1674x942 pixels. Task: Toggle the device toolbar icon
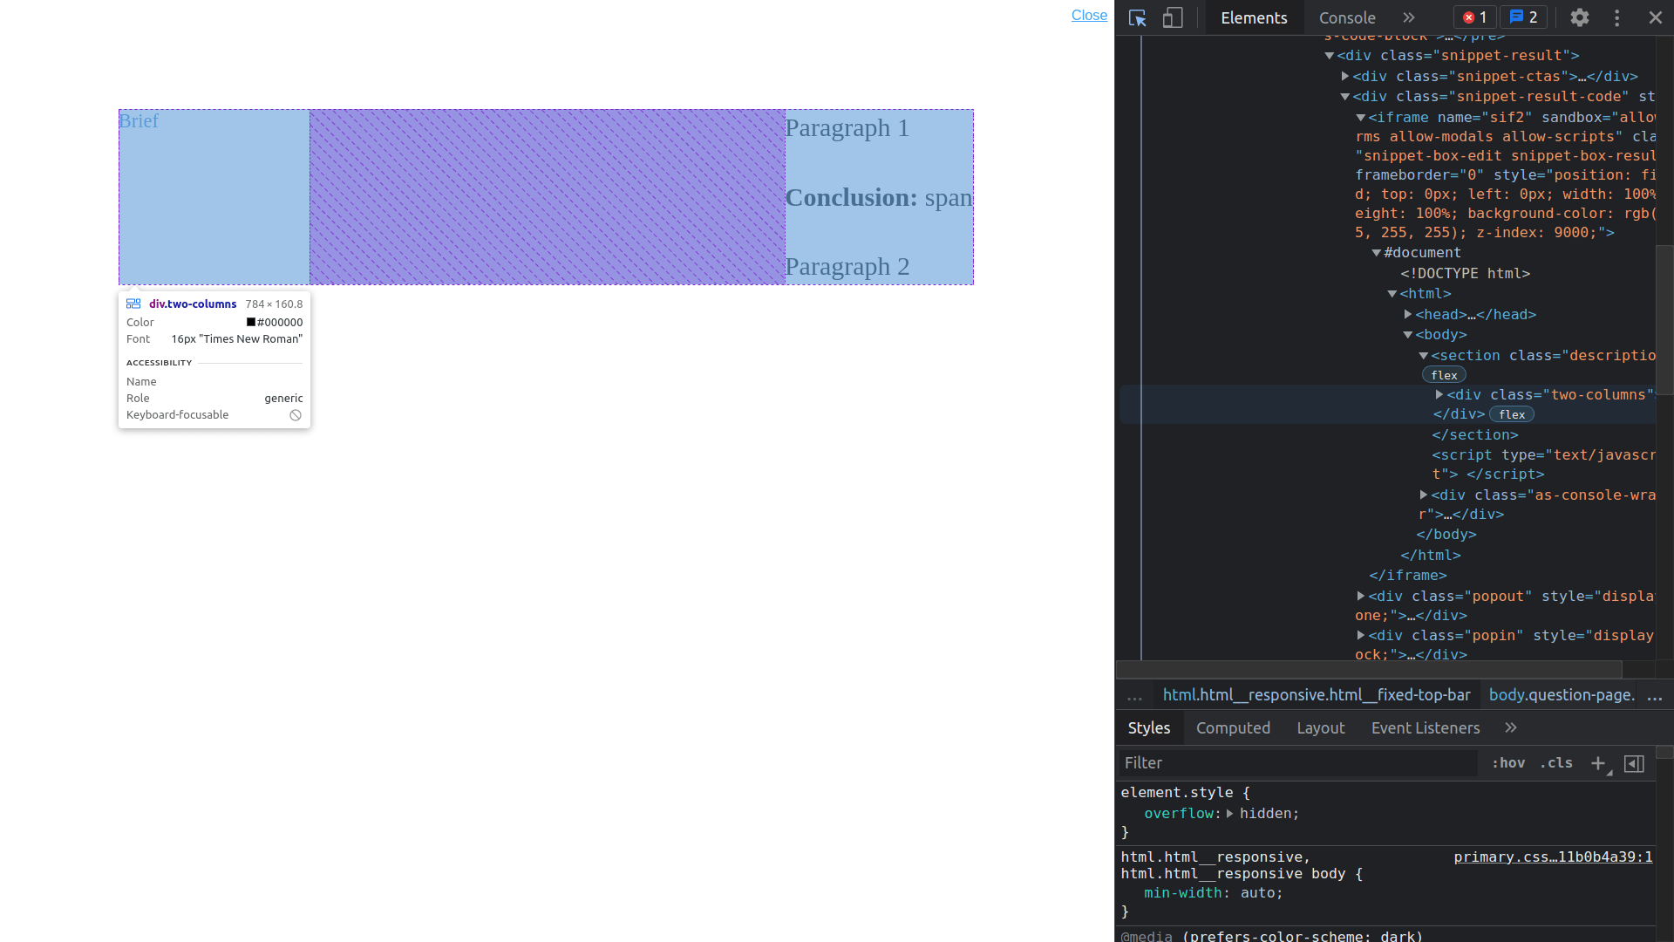point(1173,18)
